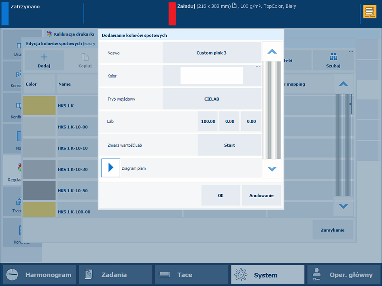Viewport: 382px width, 286px height.
Task: Click the color list down chevron
Action: point(343,206)
